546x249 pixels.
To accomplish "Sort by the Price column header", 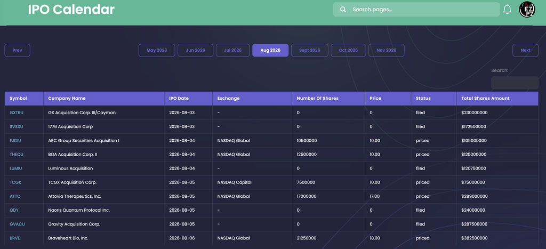I will click(x=388, y=99).
